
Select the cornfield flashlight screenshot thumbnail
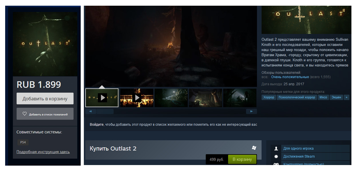pos(171,98)
